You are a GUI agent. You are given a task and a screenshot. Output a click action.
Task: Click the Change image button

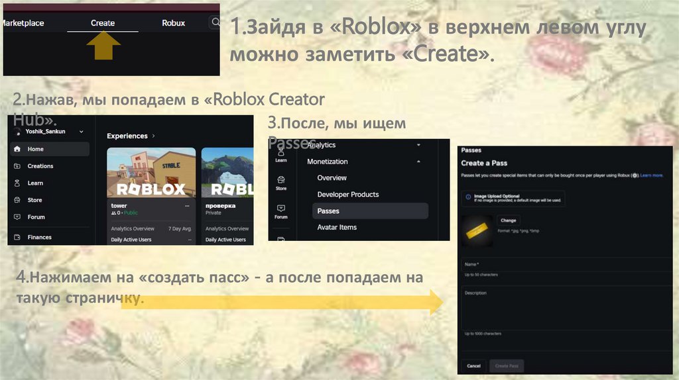509,220
